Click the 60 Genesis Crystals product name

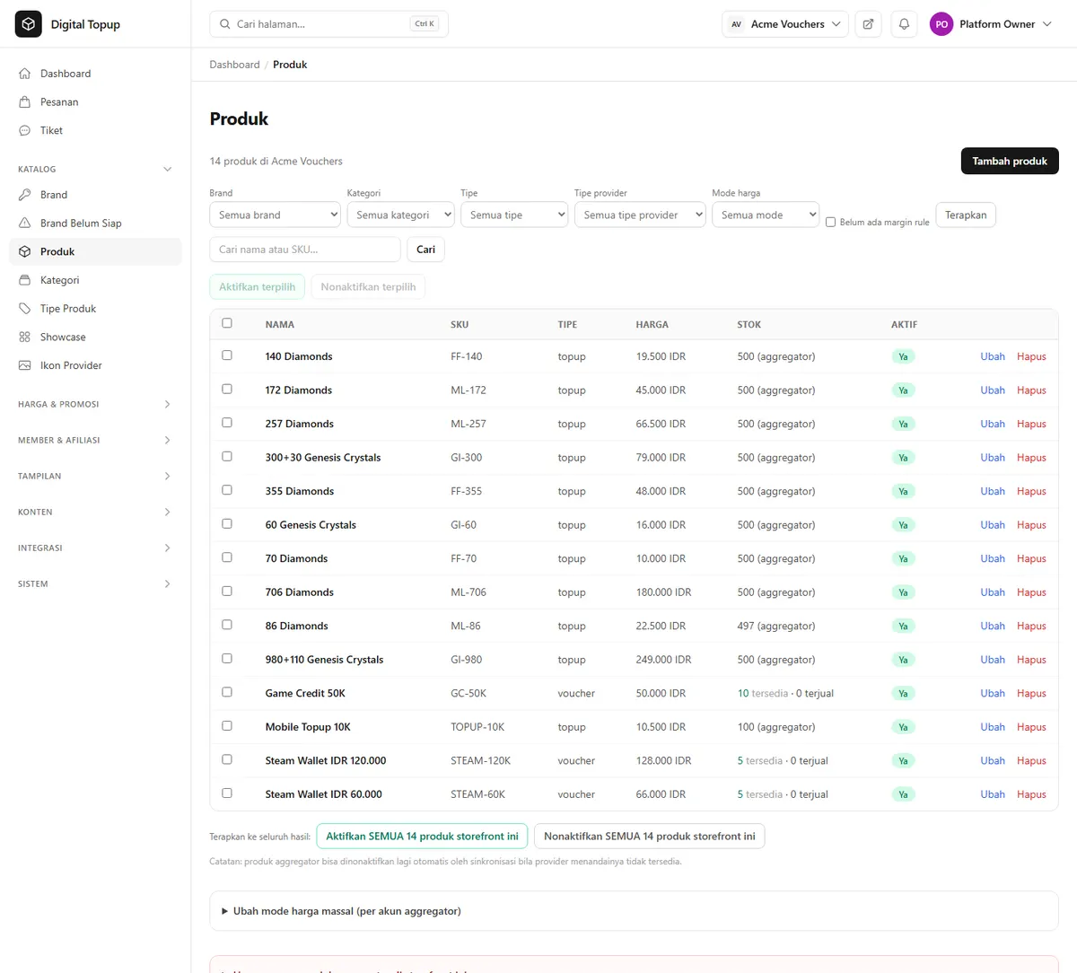[x=311, y=525]
